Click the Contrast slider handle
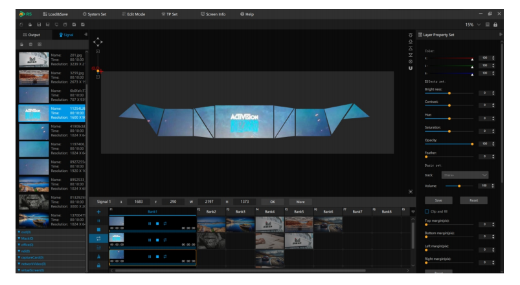Screen dimensions: 520x285 [449, 105]
